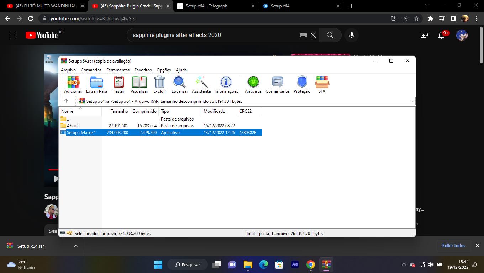484x273 pixels.
Task: Expand the Setup x64.rar download options chevron
Action: coord(75,246)
